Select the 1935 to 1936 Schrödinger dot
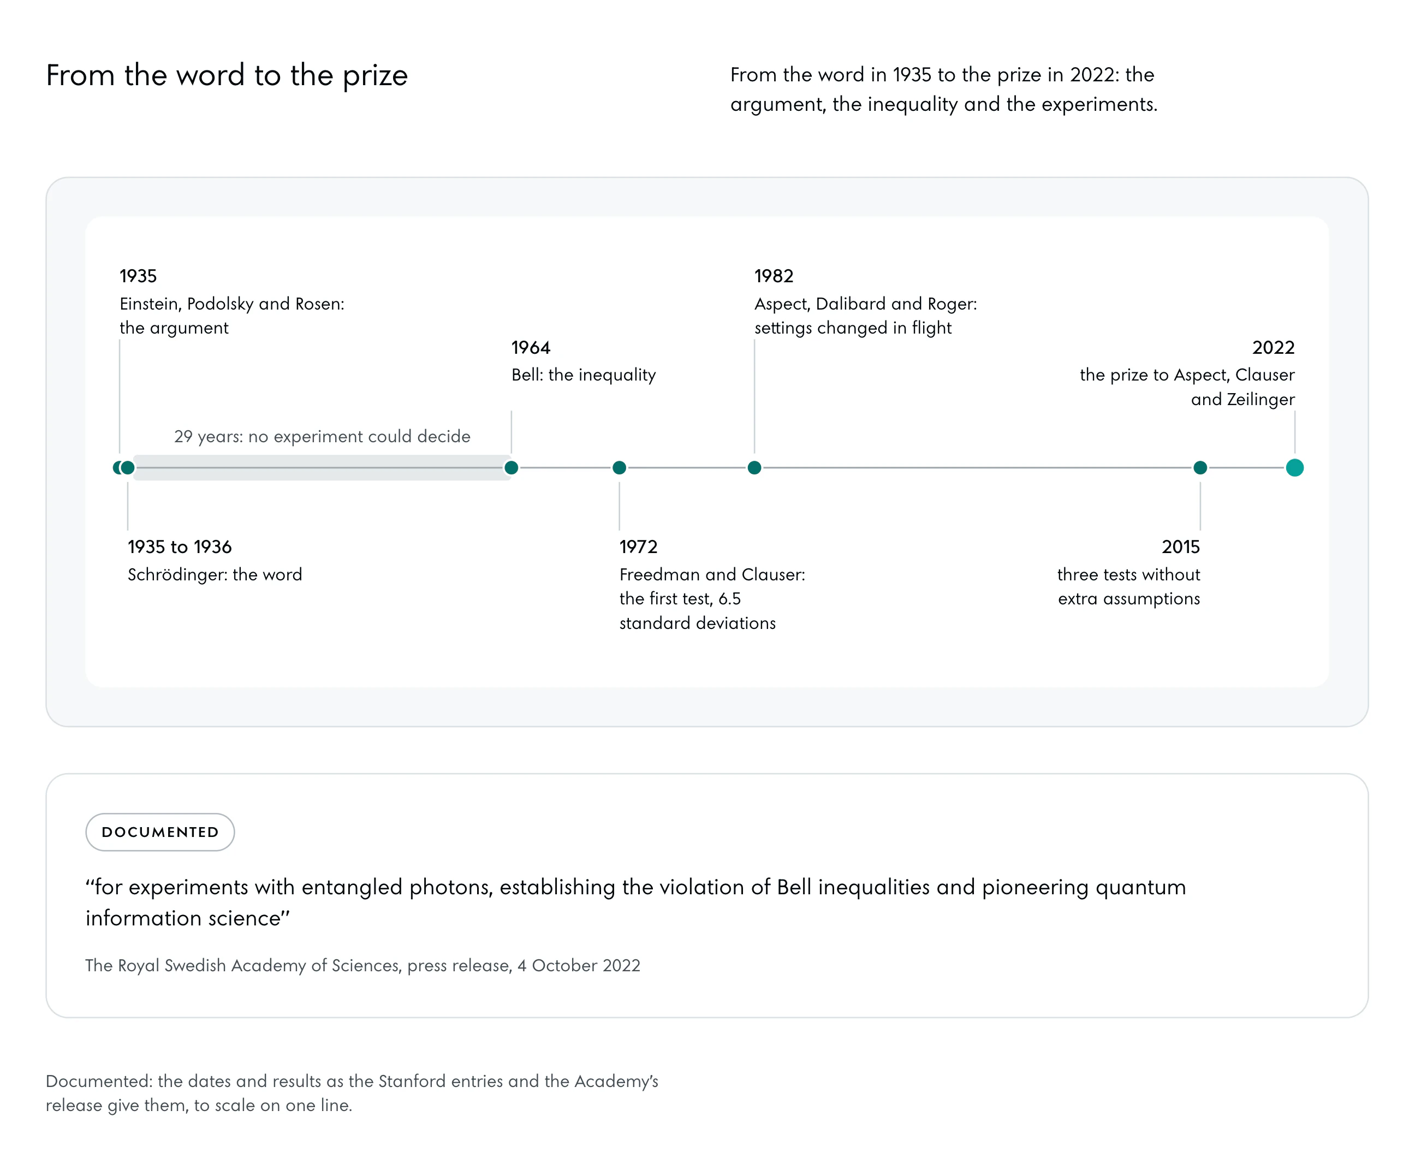Screen dimensions: 1415x1170 point(128,468)
